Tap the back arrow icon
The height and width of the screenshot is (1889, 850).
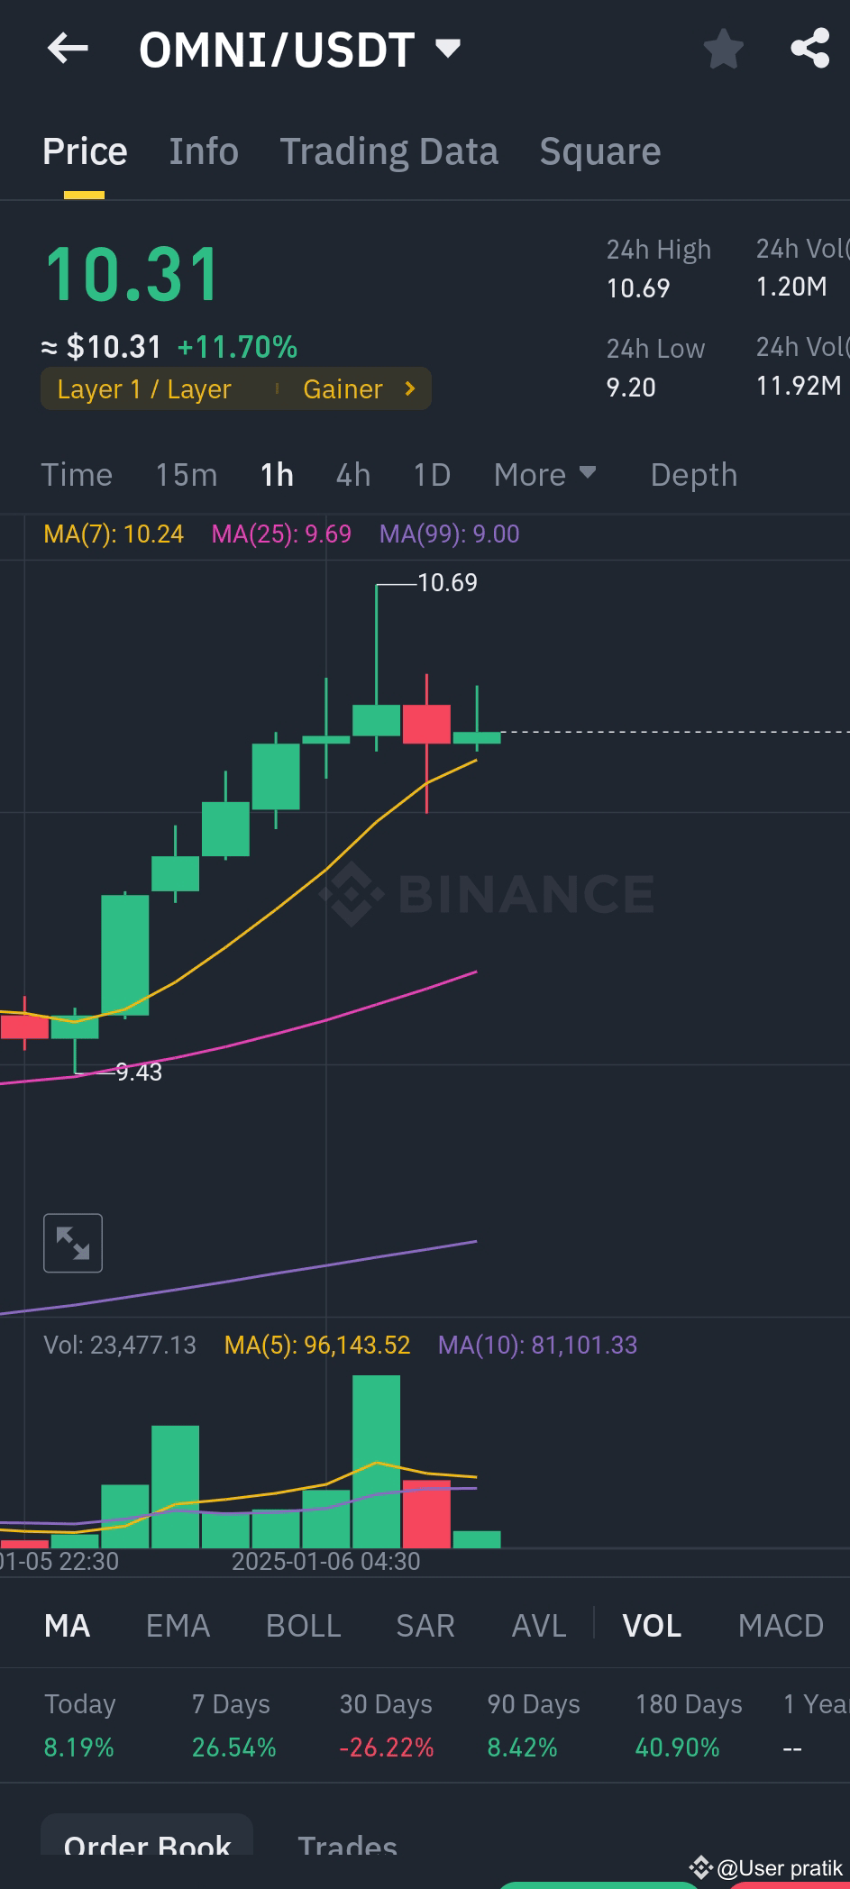pyautogui.click(x=68, y=48)
